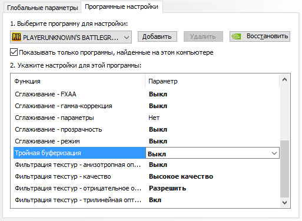Click the Выкл value for гамма-коррекция

click(x=158, y=106)
